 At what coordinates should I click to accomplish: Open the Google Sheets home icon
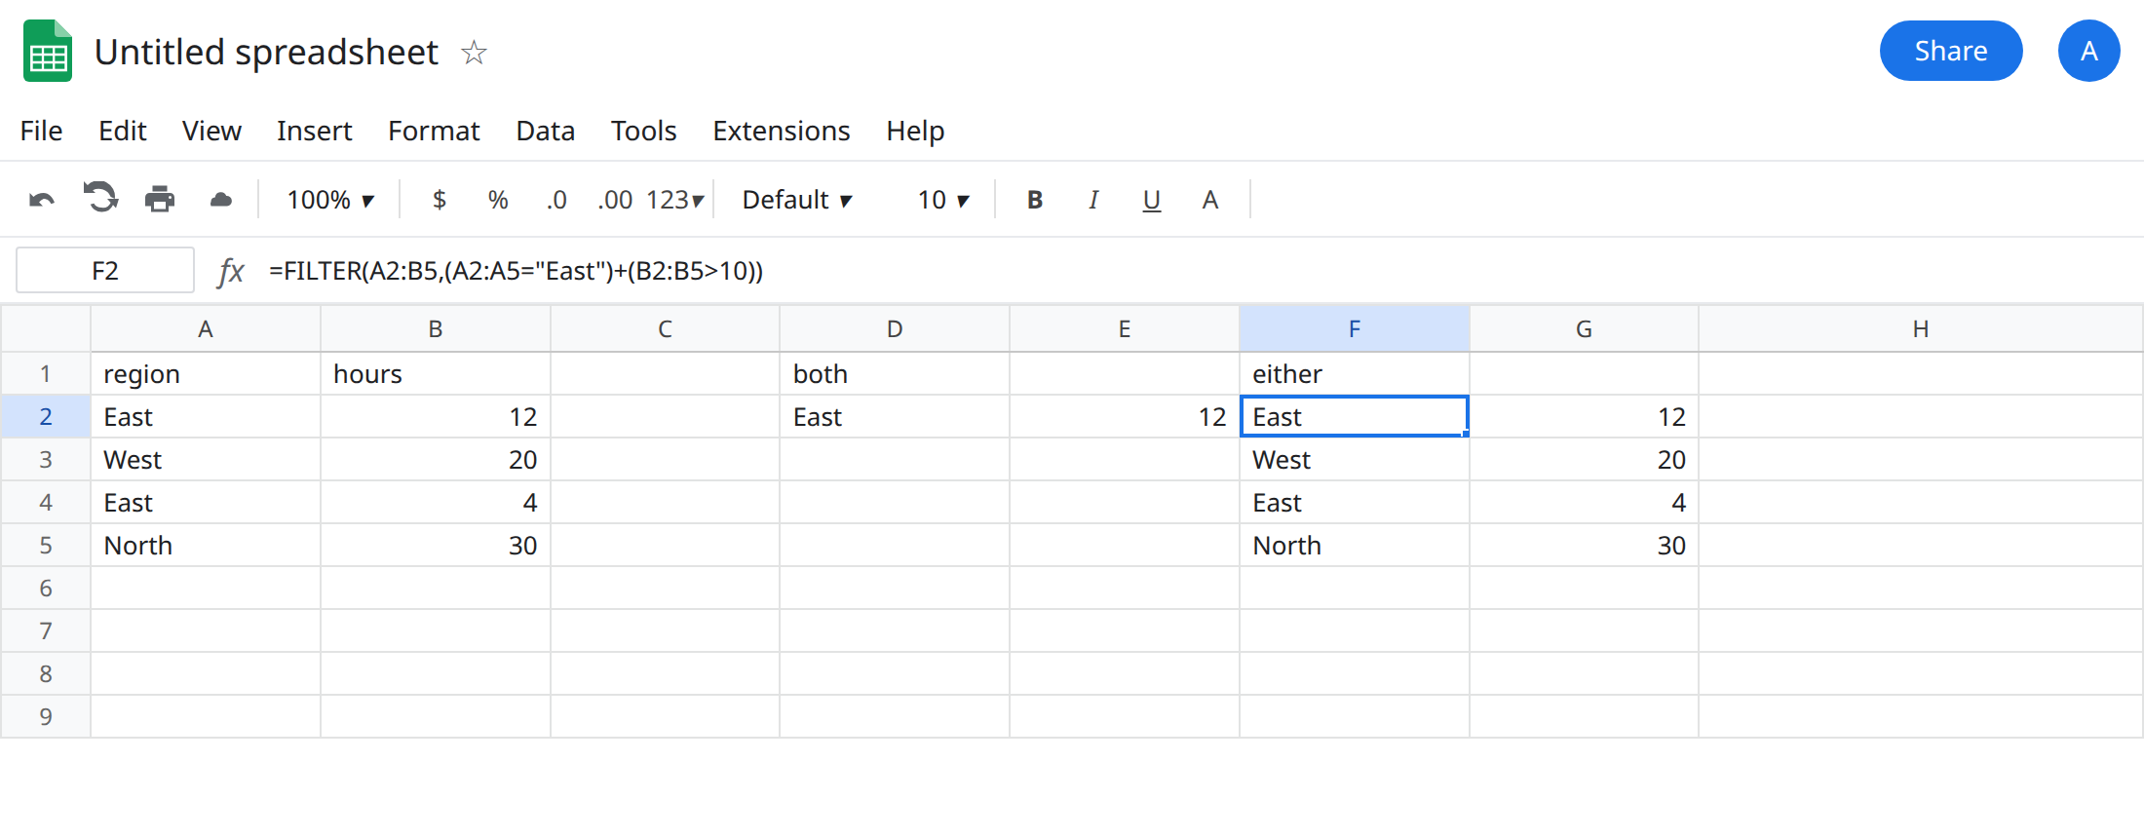click(48, 51)
